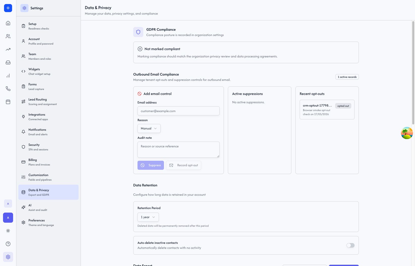Click the Billing credit card icon

(23, 162)
